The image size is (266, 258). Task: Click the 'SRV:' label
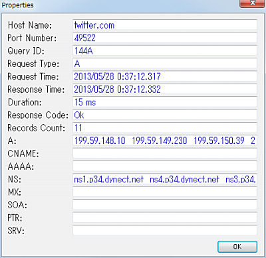pyautogui.click(x=16, y=231)
